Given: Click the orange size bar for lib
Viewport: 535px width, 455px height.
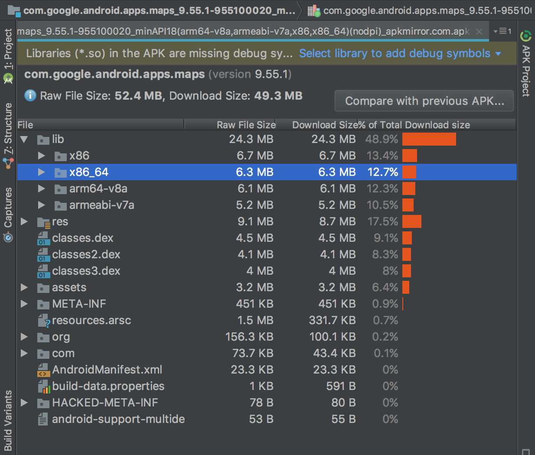Looking at the screenshot, I should click(429, 139).
